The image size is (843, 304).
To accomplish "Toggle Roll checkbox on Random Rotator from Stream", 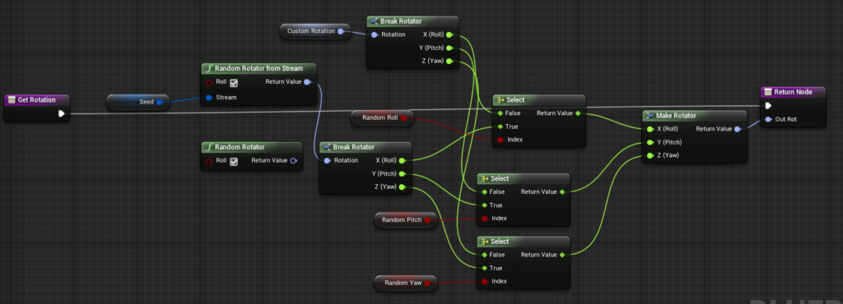I will 234,82.
